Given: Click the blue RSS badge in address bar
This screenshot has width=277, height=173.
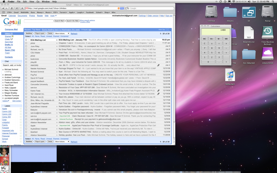Looking at the screenshot, I should tap(122, 8).
